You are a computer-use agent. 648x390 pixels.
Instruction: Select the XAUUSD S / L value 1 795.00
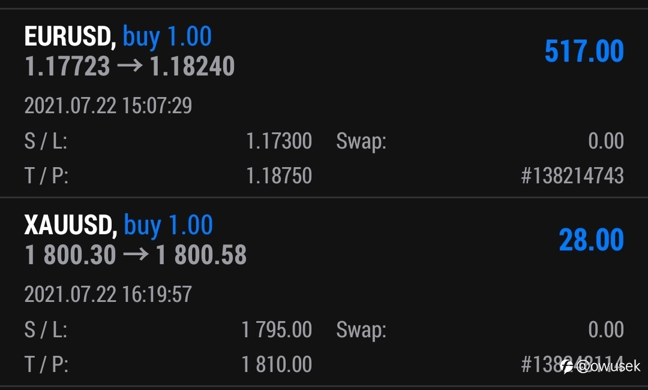tap(277, 329)
